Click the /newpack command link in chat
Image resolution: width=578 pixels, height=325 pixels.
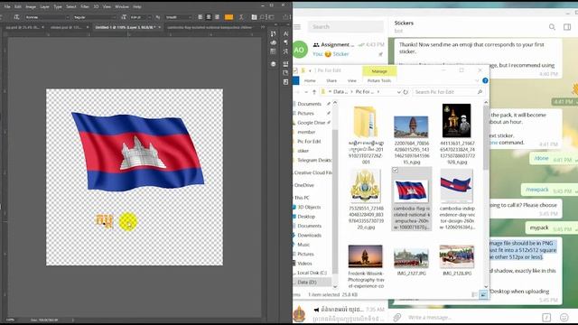(537, 190)
